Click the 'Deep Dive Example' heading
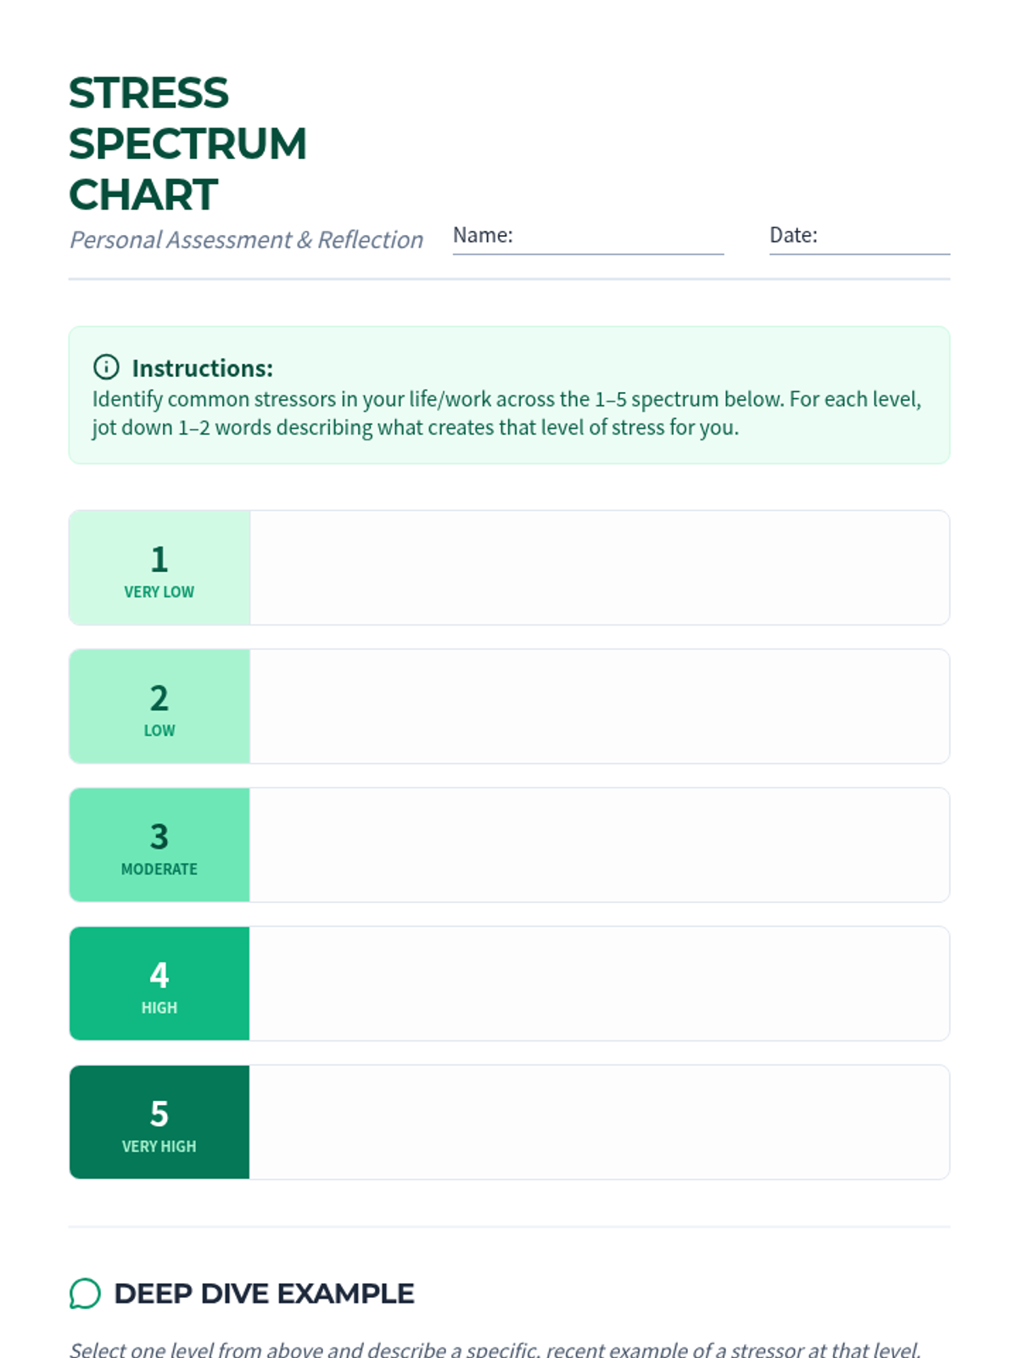1018x1358 pixels. pos(264,1293)
